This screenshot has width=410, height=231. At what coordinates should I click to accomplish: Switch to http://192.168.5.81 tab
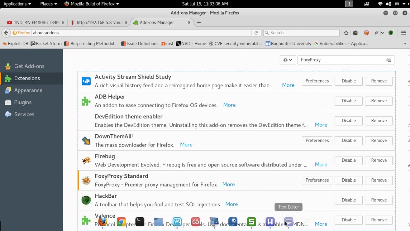[99, 22]
